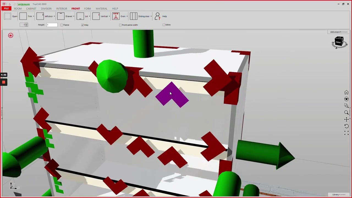This screenshot has width=352, height=198.
Task: Click the Redo arrow in title bar
Action: point(15,4)
